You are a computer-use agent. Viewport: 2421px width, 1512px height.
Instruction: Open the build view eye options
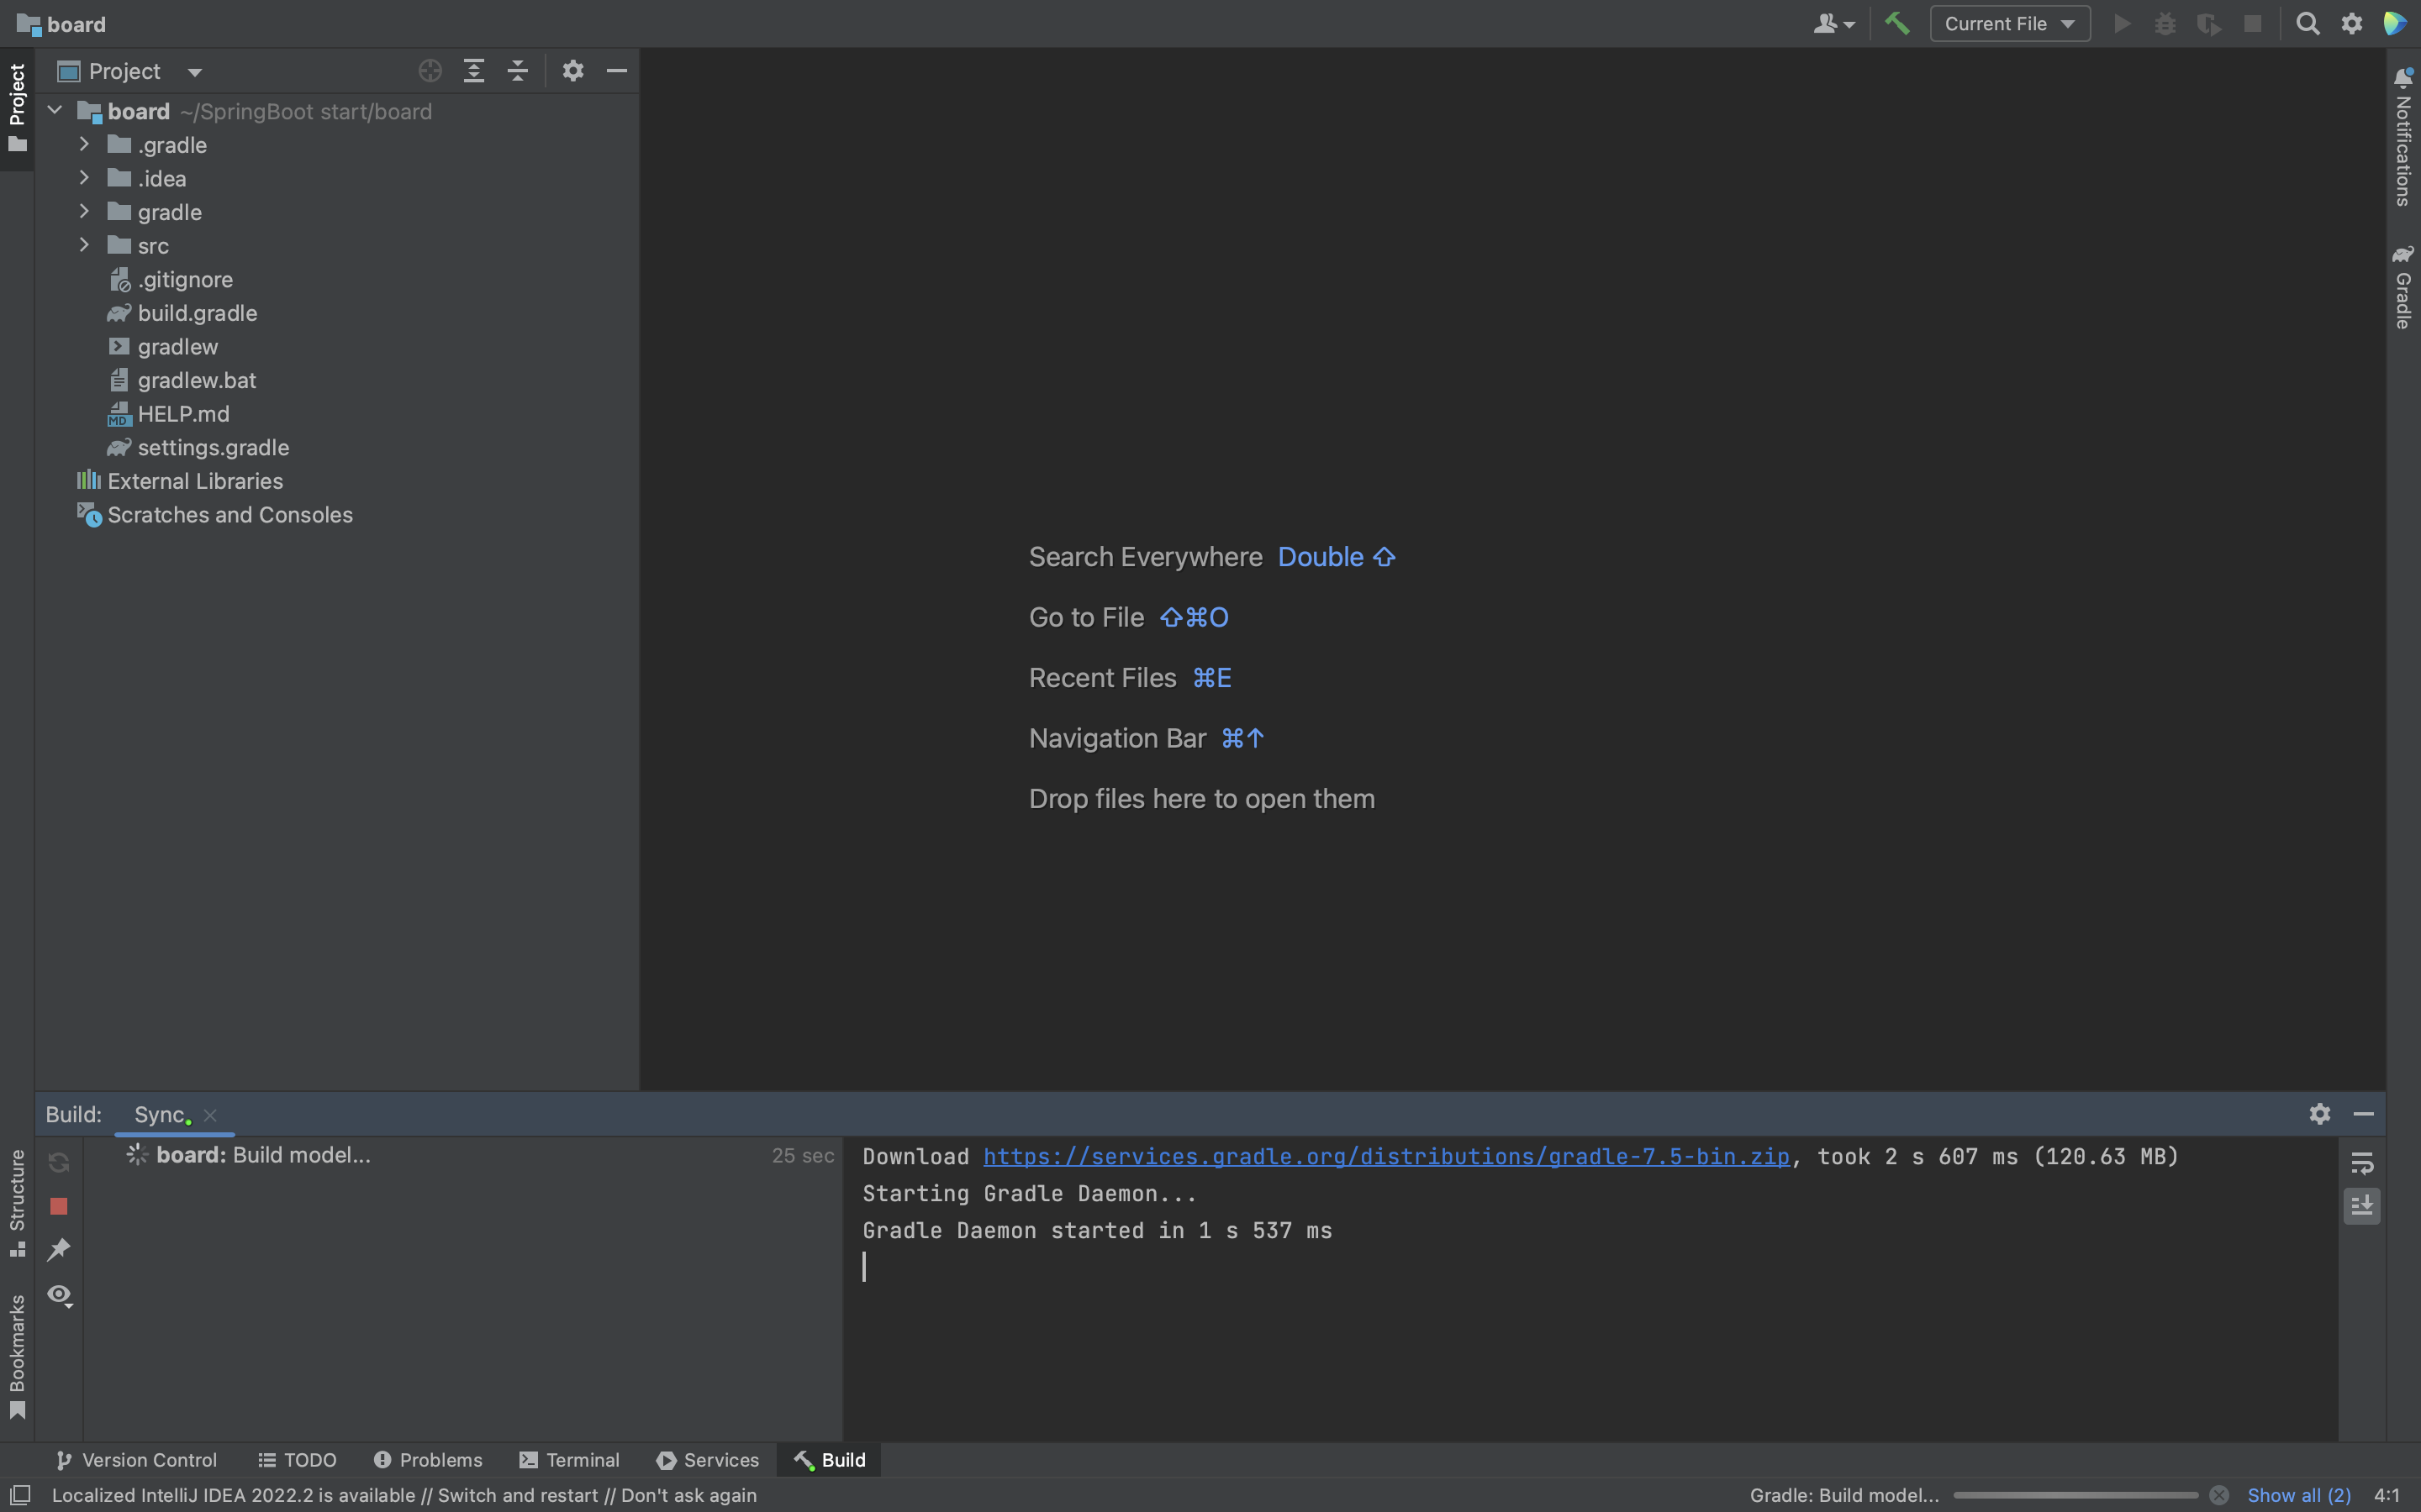pos(59,1295)
